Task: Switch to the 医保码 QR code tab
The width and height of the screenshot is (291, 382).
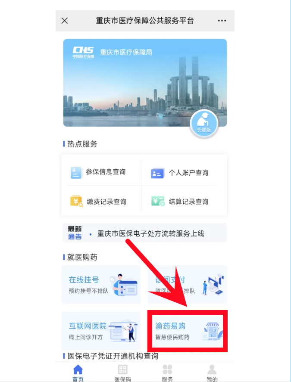Action: tap(123, 373)
